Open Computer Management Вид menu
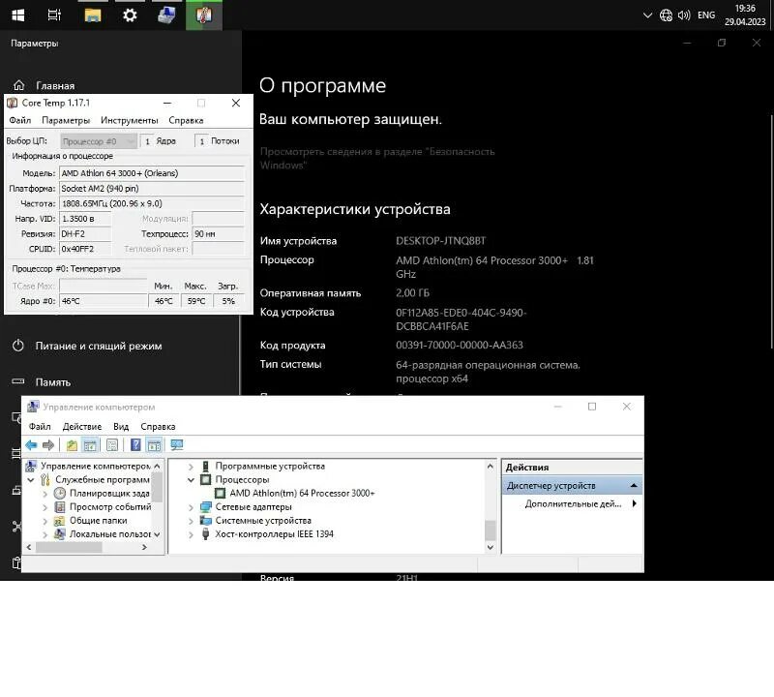774x697 pixels. (121, 426)
